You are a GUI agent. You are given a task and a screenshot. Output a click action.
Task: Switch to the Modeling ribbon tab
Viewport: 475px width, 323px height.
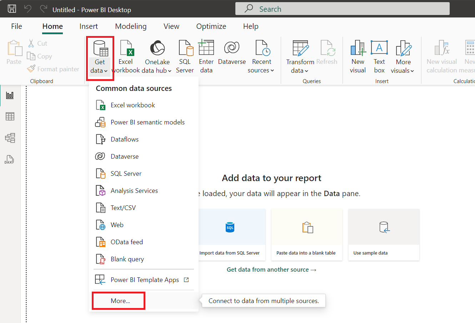tap(131, 26)
